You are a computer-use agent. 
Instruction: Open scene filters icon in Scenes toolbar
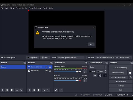(12, 90)
